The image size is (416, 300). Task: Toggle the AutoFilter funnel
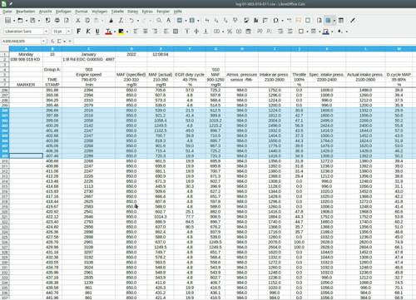coord(235,20)
